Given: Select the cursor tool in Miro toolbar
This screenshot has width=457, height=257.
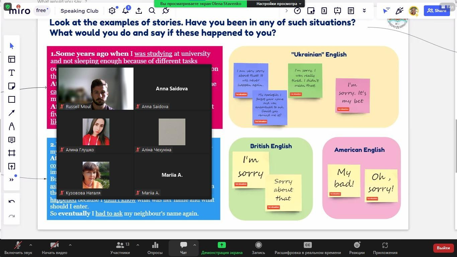Looking at the screenshot, I should [12, 46].
